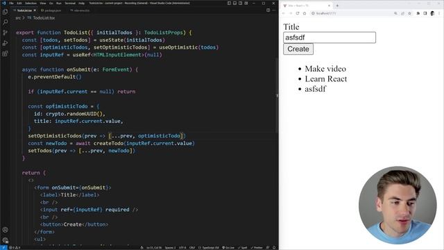Open the Help menu

pyautogui.click(x=82, y=3)
